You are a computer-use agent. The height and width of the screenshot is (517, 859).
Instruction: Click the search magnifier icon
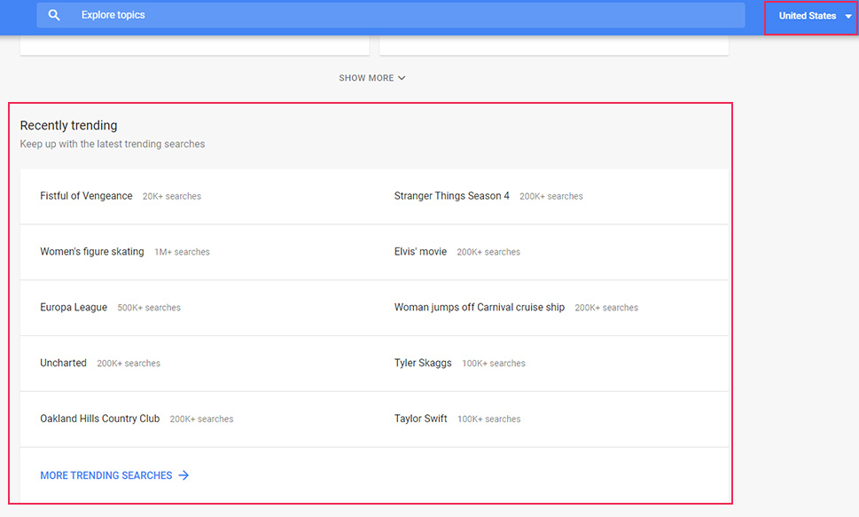pyautogui.click(x=54, y=15)
